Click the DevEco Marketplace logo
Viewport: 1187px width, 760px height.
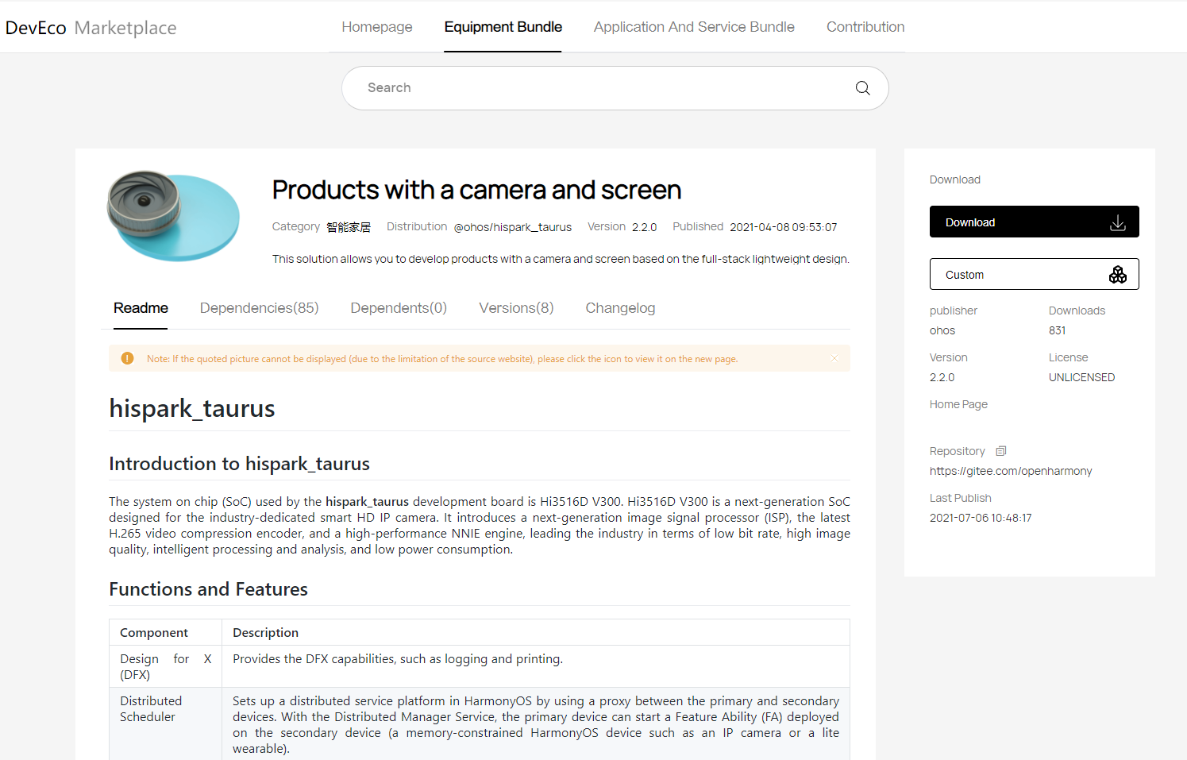[91, 28]
